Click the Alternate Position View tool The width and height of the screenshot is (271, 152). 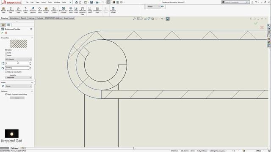pyautogui.click(x=83, y=11)
